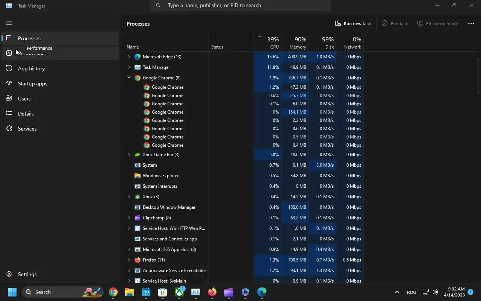Viewport: 481px width, 301px height.
Task: Expand the Xbox (3) process group
Action: (x=129, y=197)
